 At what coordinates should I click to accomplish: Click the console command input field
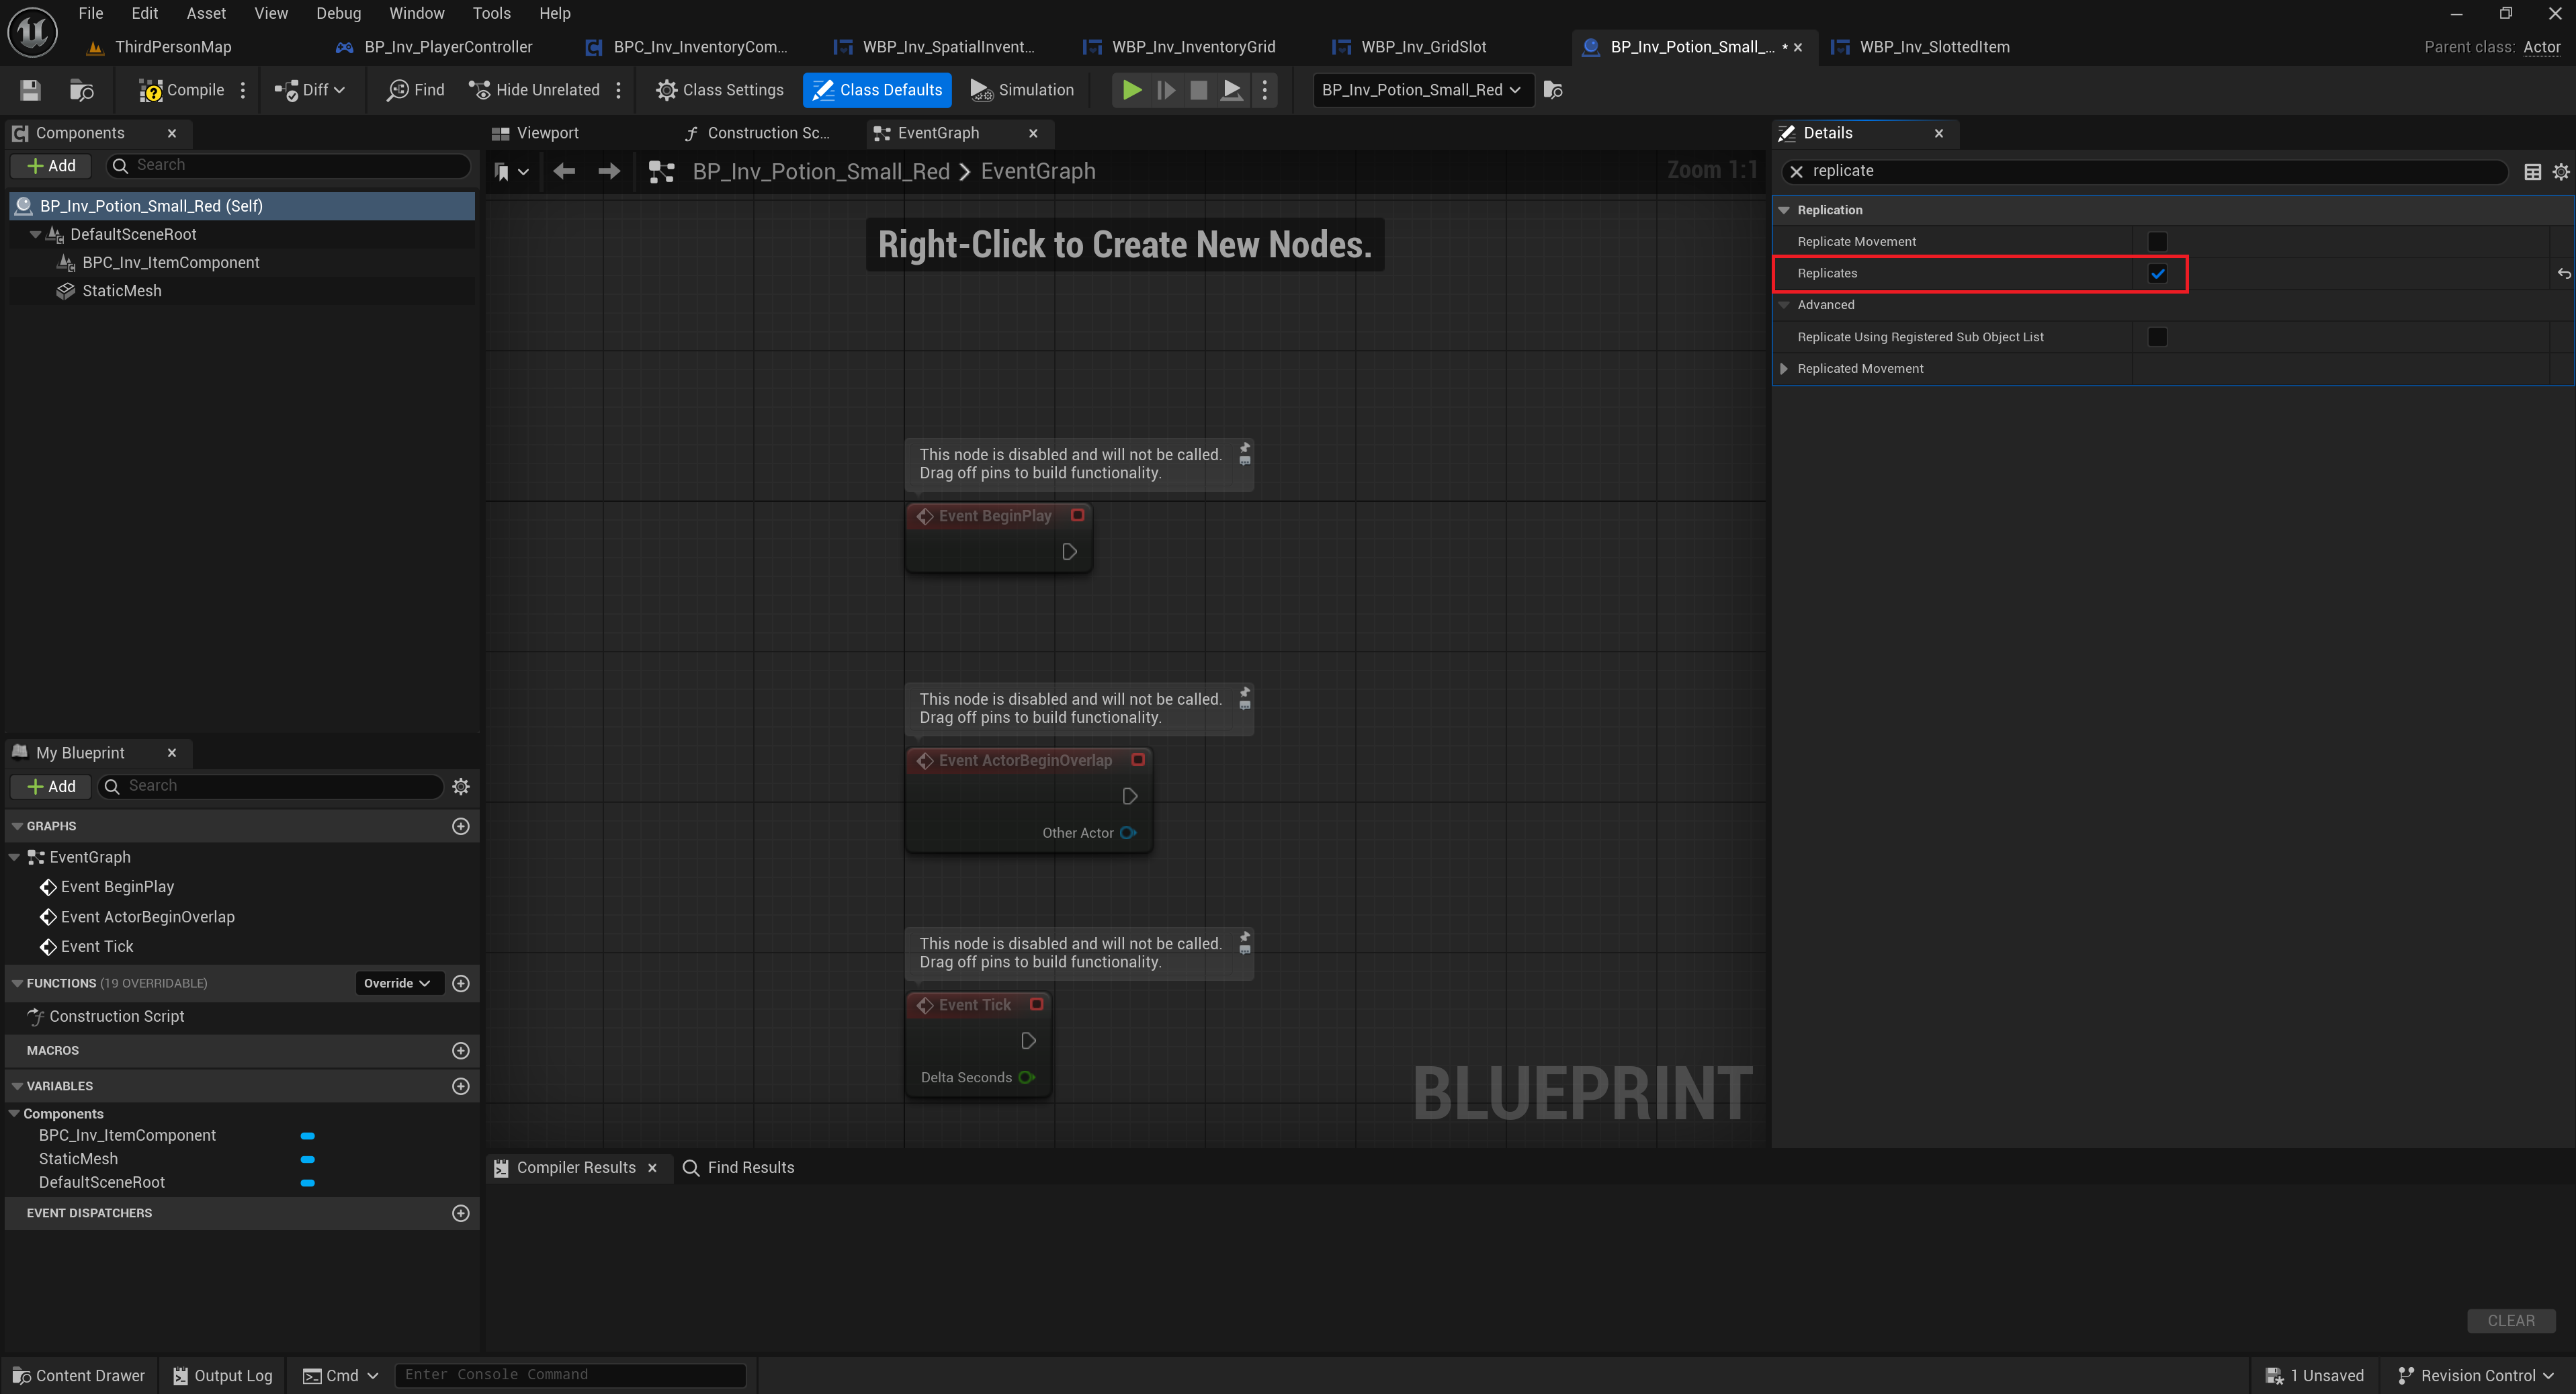570,1375
